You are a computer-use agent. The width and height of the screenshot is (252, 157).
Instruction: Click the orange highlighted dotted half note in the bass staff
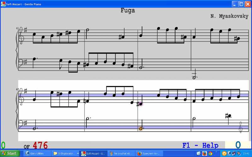(x=141, y=129)
